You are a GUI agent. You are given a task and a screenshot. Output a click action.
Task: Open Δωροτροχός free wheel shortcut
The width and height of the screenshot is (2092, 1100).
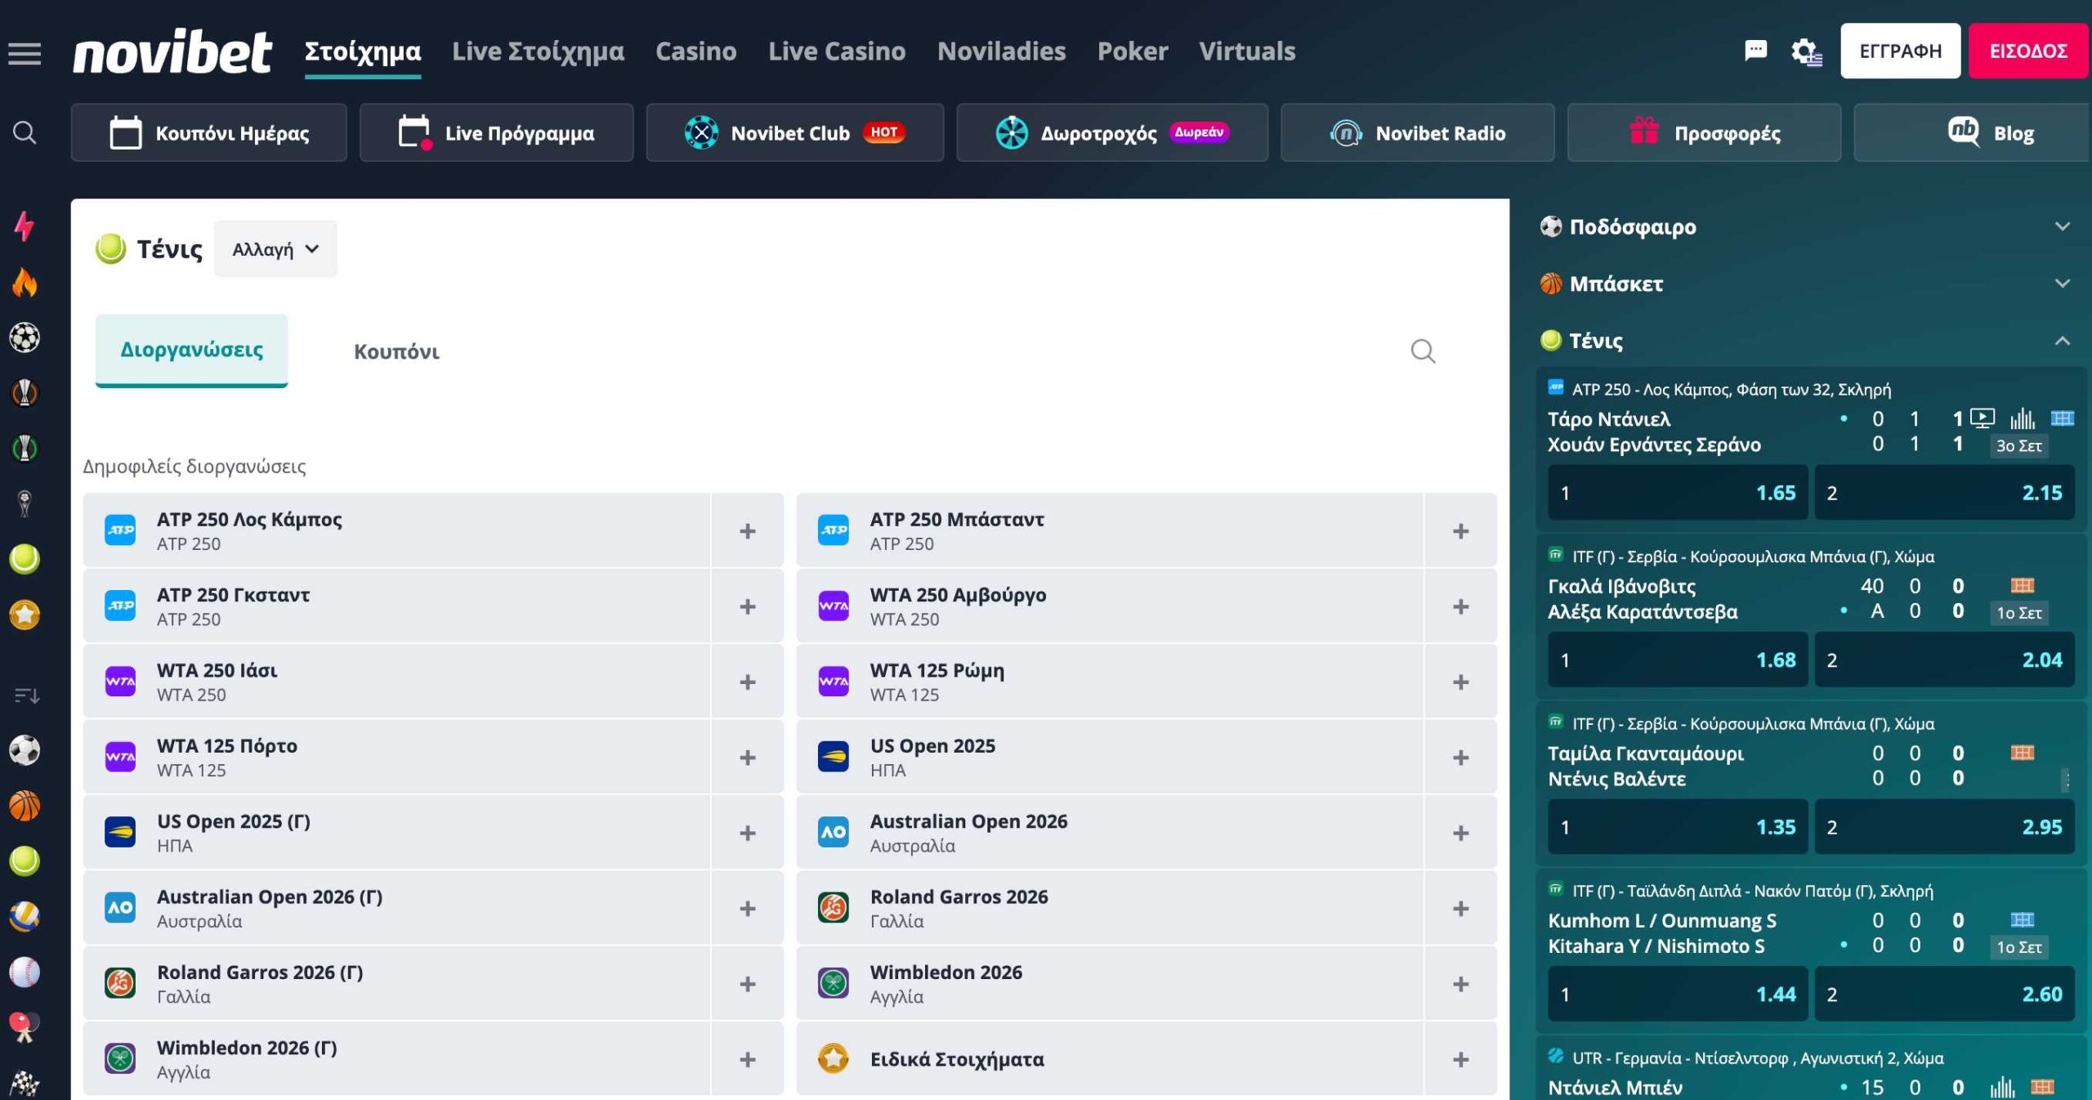pyautogui.click(x=1112, y=132)
